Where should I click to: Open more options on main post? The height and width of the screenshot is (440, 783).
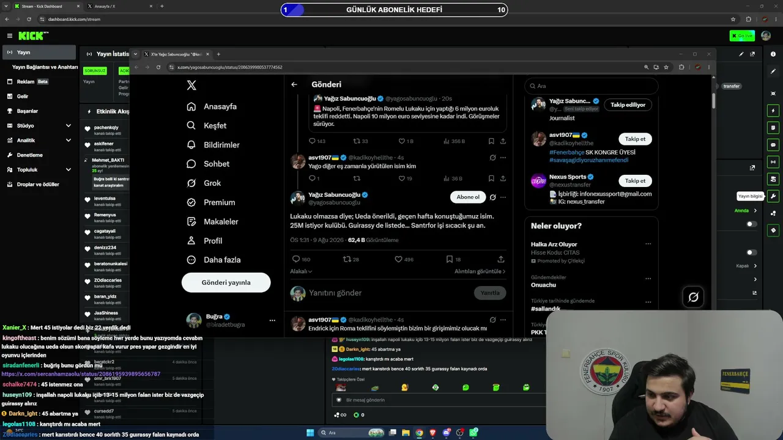pos(503,197)
